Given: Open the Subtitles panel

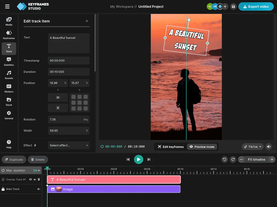Looking at the screenshot, I should click(9, 62).
